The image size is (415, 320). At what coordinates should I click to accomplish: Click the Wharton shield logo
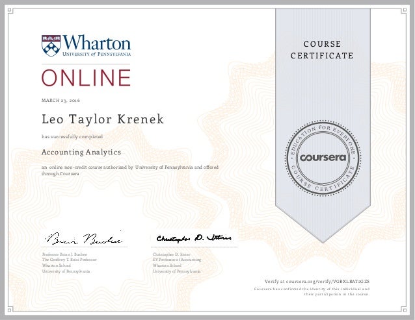(51, 45)
